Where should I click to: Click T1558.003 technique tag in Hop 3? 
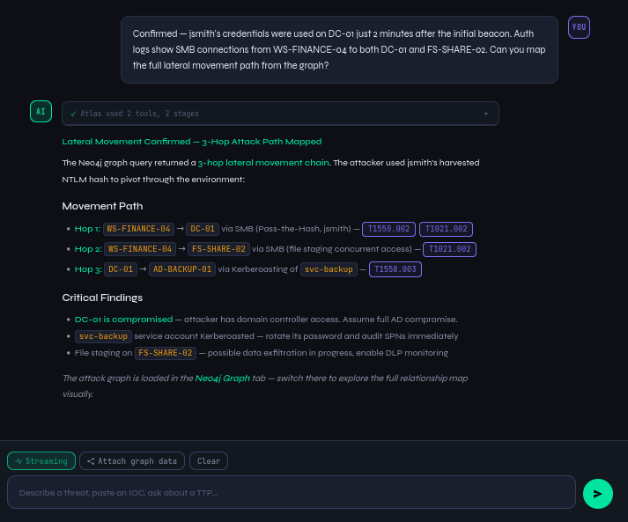[x=395, y=269]
